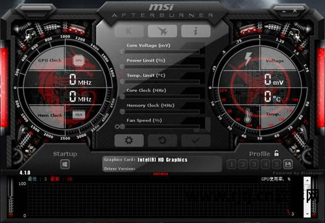Reset settings with circular arrow button
This screenshot has height=223, width=325.
pos(162,140)
